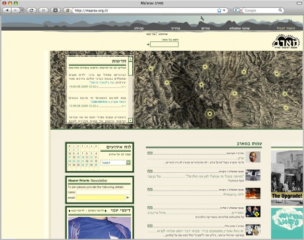Click the yellow newsletter email field
304x240 pixels.
tap(101, 197)
